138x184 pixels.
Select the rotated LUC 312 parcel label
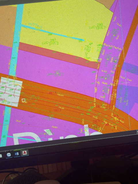tap(88, 51)
